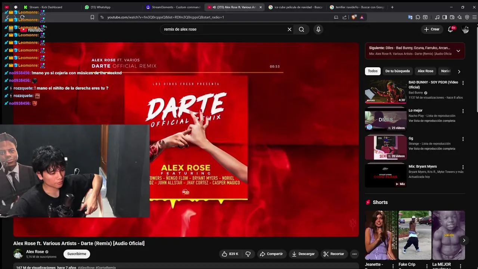Viewport: 478px width, 269px height.
Task: Open the browser hamburger menu
Action: click(474, 17)
